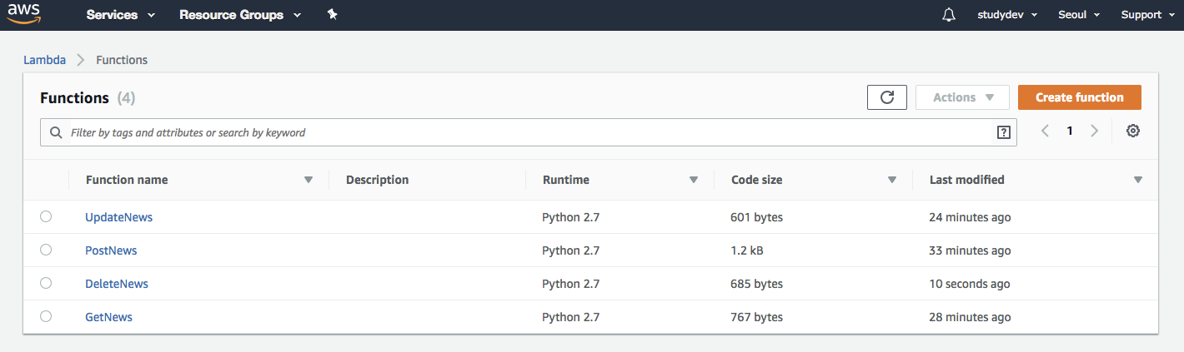Select the DeleteNews radio button
The image size is (1184, 352).
[46, 283]
